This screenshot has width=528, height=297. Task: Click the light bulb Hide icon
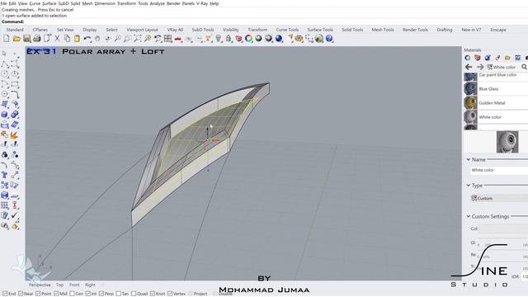(219, 39)
